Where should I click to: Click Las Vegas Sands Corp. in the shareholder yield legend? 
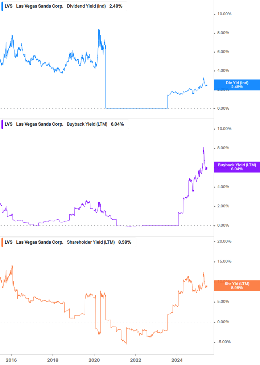40,242
